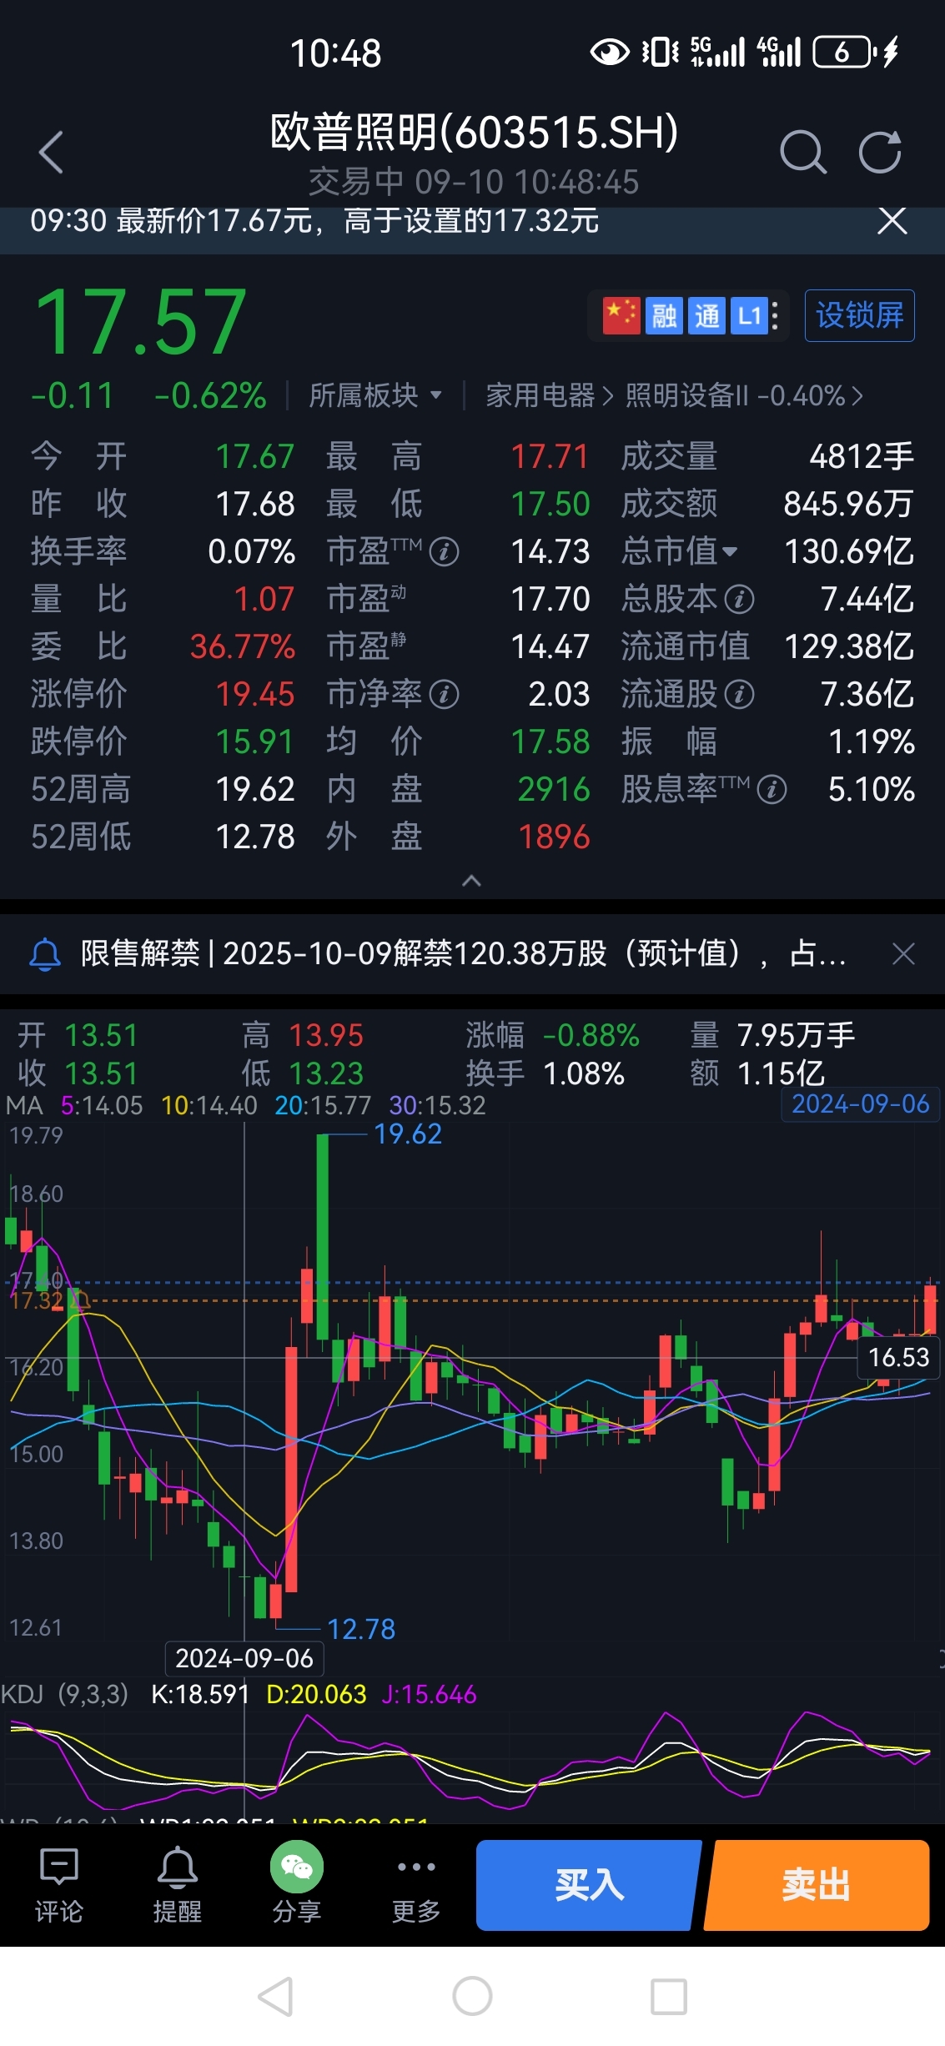945x2046 pixels.
Task: Tap the 12.78 low price marker
Action: pos(361,1629)
